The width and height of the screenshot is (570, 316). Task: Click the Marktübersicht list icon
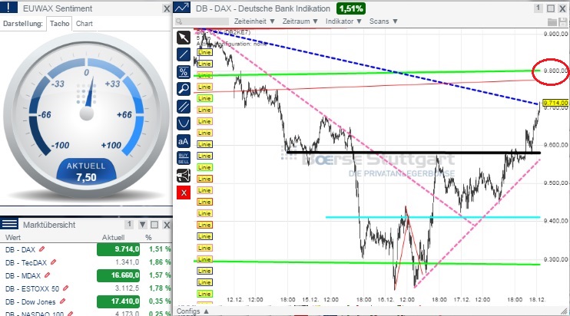coord(9,224)
